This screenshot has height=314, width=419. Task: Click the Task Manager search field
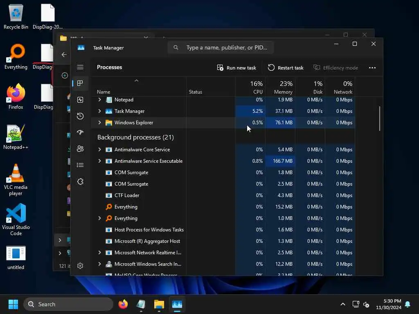click(x=221, y=47)
